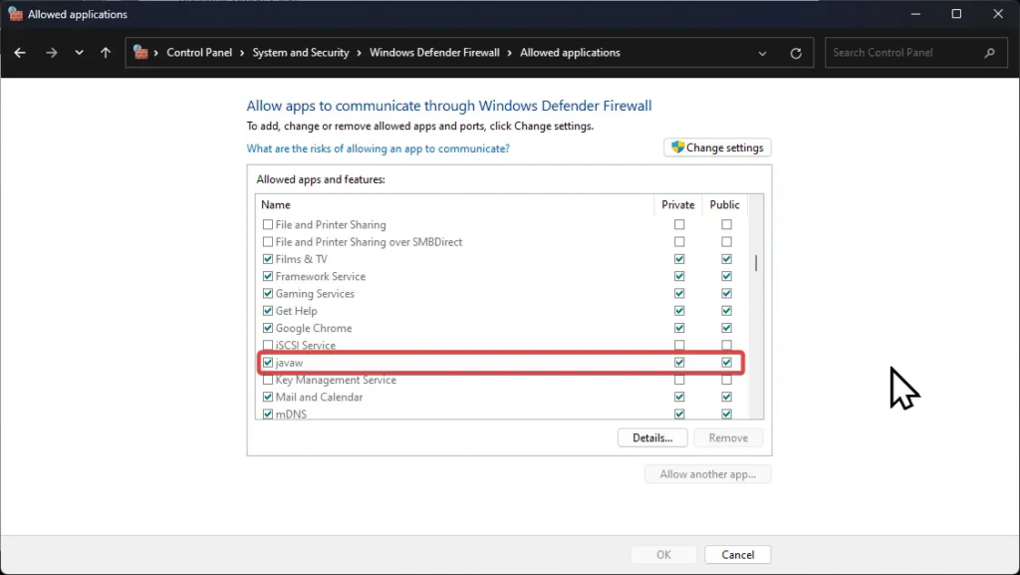Image resolution: width=1020 pixels, height=575 pixels.
Task: Click the shield icon on Change settings
Action: click(x=677, y=147)
